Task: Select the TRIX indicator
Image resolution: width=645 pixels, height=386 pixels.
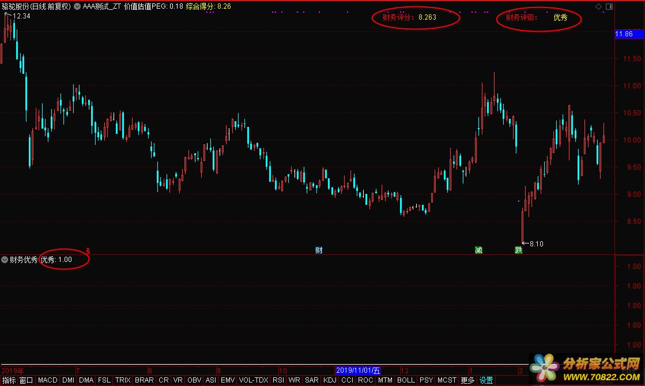Action: [123, 380]
